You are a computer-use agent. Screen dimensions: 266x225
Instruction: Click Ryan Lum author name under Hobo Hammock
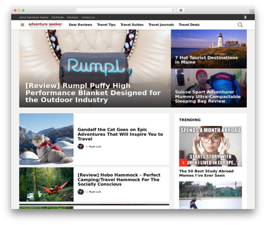pyautogui.click(x=95, y=192)
